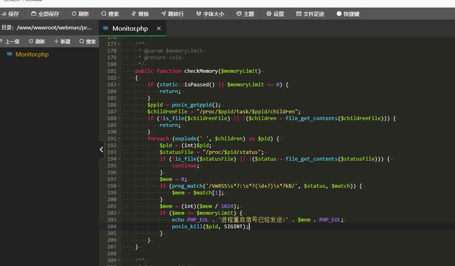The height and width of the screenshot is (266, 455).
Task: Open the 字体大小 font size option
Action: 210,14
